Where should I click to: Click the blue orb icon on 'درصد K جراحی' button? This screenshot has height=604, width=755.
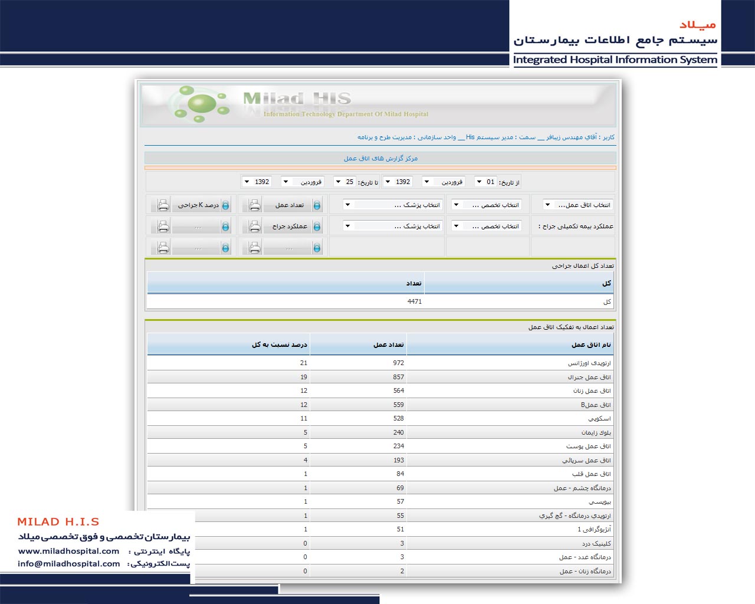225,205
